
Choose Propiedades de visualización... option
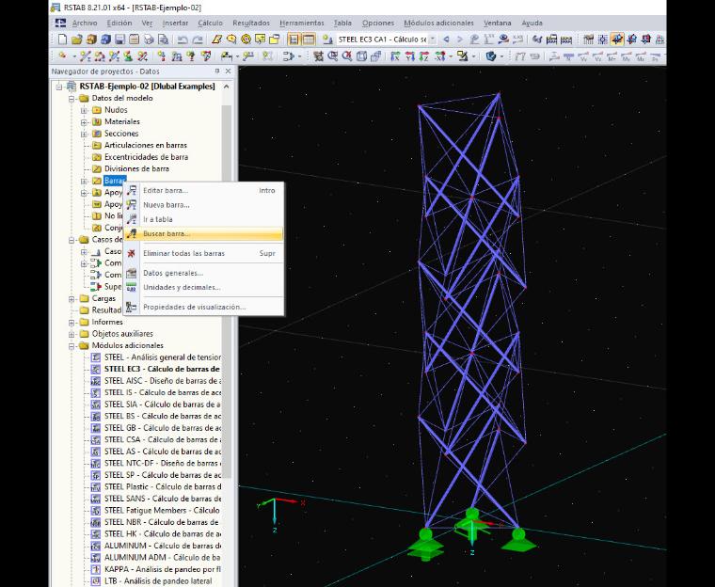pyautogui.click(x=204, y=307)
